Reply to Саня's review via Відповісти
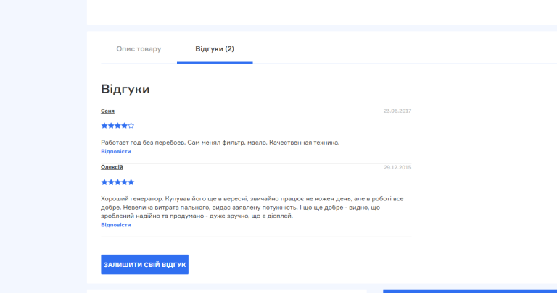 coord(116,152)
